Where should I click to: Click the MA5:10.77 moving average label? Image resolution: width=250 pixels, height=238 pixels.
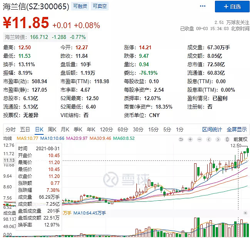coord(27,138)
